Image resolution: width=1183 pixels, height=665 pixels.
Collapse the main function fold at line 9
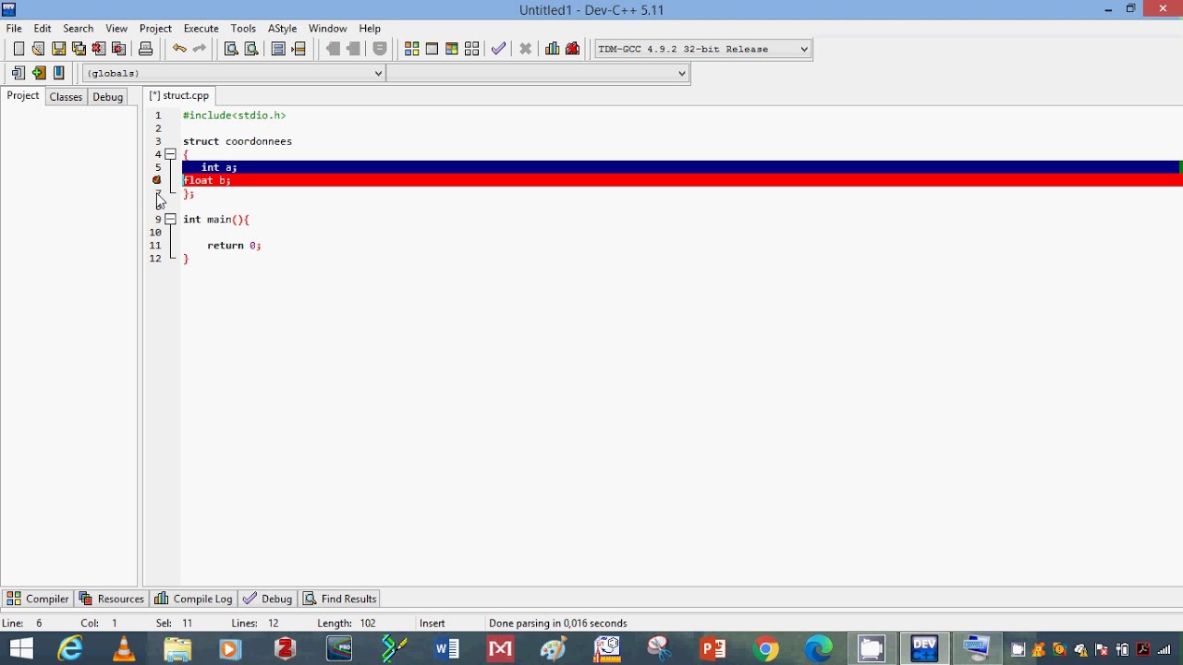[170, 219]
